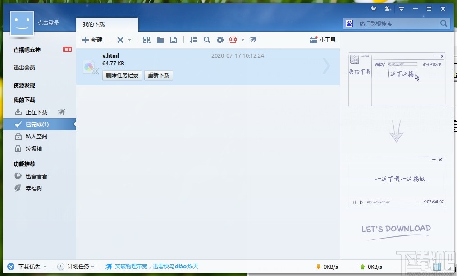Click the VIP toolbar icon
The image size is (457, 276).
point(233,40)
